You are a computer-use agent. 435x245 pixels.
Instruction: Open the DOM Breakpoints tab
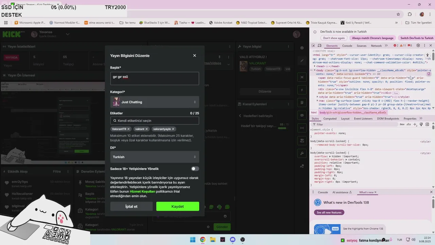coord(388,119)
